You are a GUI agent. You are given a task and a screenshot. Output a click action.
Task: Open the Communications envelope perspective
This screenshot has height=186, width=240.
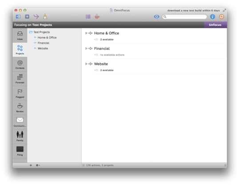pos(20,122)
